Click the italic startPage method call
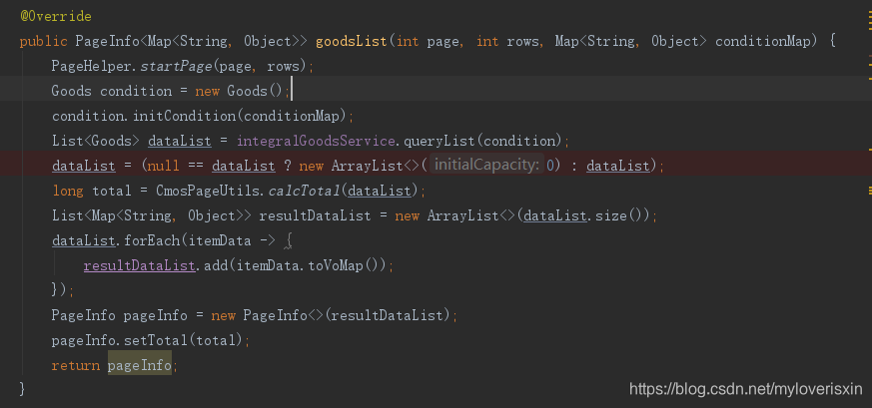Image resolution: width=872 pixels, height=408 pixels. pos(176,66)
